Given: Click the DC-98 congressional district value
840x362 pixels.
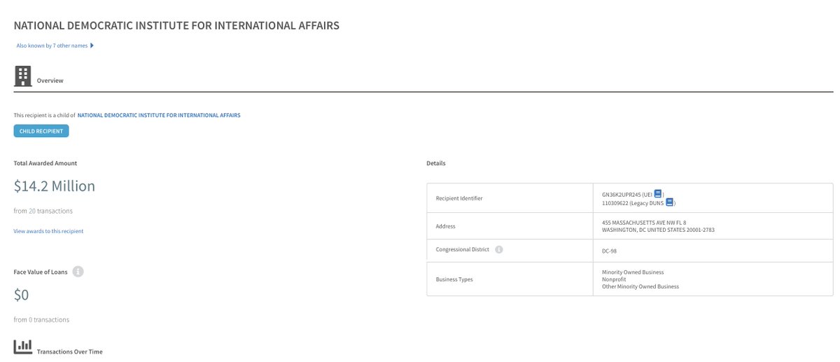Looking at the screenshot, I should click(609, 251).
